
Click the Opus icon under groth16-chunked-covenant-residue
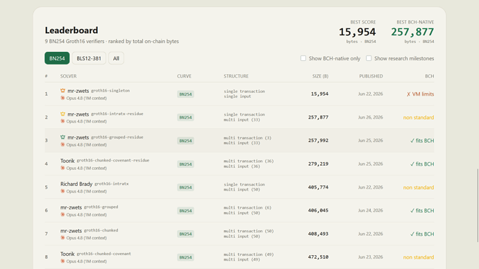62,168
